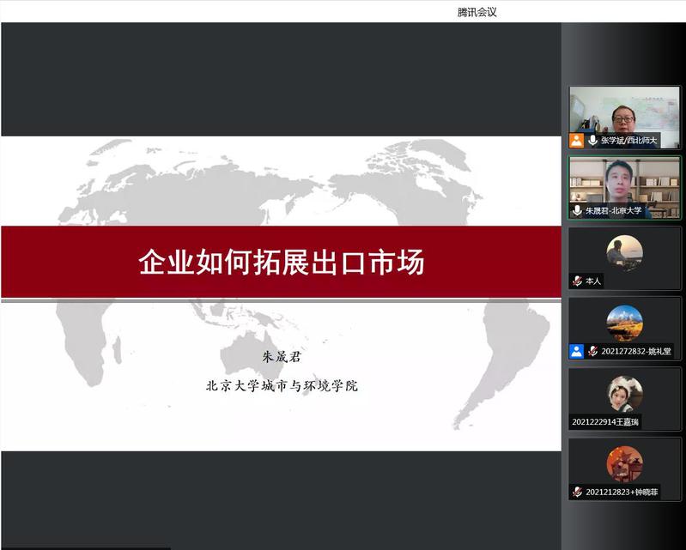Click muted mic icon beside 2021212823+钟晓菲
Image resolution: width=686 pixels, height=550 pixels.
tap(577, 492)
